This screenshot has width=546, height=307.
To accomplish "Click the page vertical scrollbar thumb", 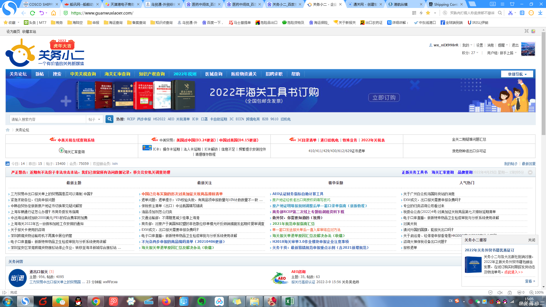I will pyautogui.click(x=543, y=83).
